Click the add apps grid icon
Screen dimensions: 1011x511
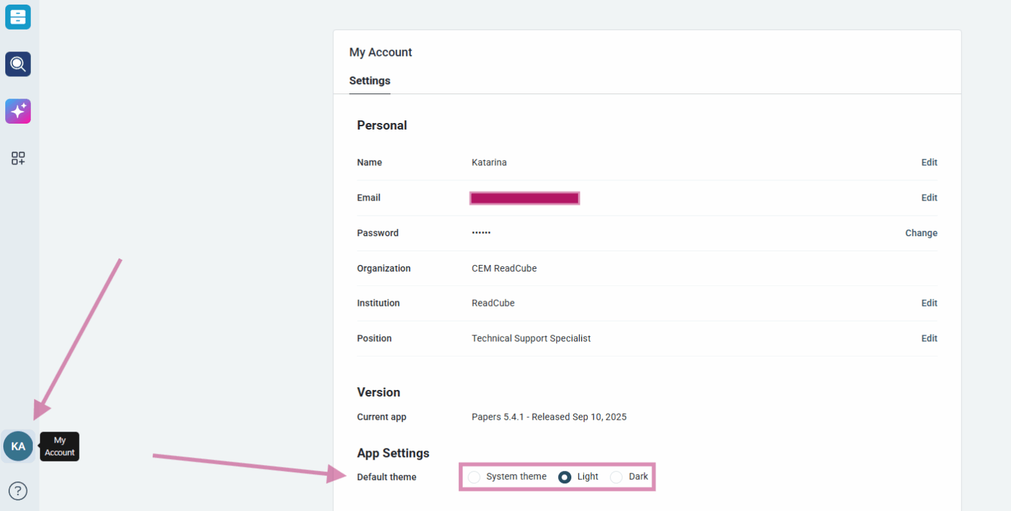18,158
